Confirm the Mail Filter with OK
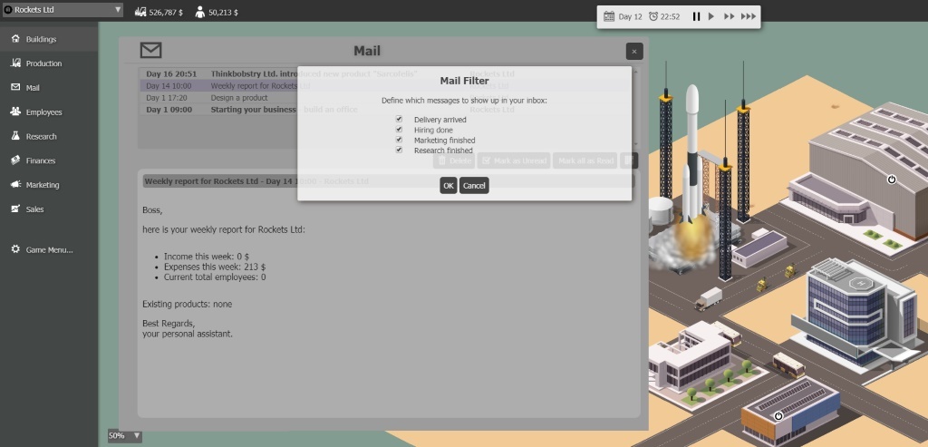Image resolution: width=928 pixels, height=447 pixels. tap(448, 185)
